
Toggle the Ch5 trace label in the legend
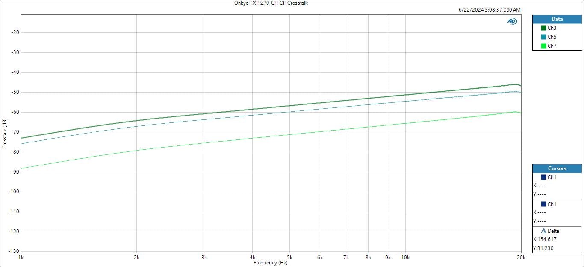(552, 37)
